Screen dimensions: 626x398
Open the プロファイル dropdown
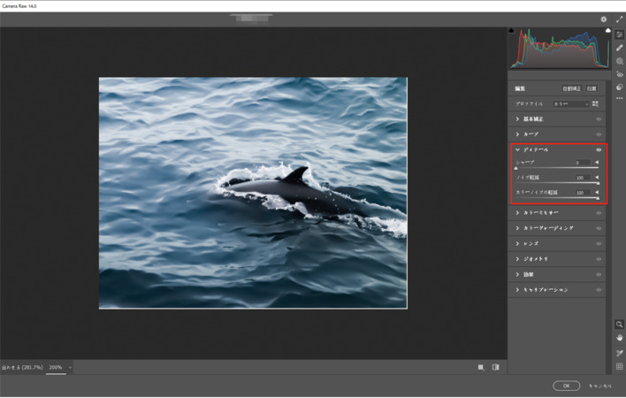pyautogui.click(x=570, y=103)
